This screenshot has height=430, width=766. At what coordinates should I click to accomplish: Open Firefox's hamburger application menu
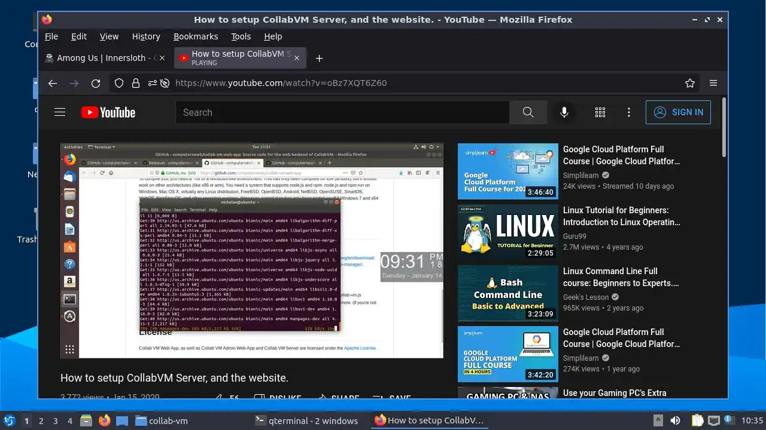[x=713, y=83]
